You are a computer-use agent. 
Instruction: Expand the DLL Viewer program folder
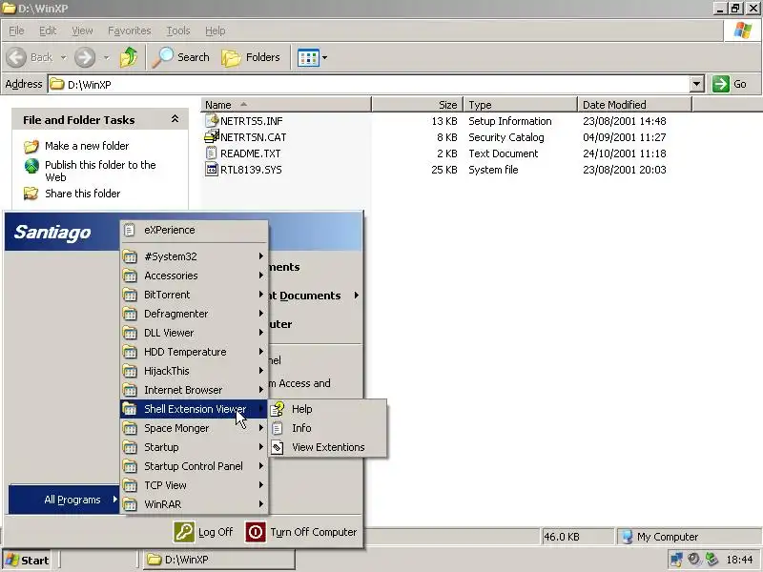coord(195,333)
